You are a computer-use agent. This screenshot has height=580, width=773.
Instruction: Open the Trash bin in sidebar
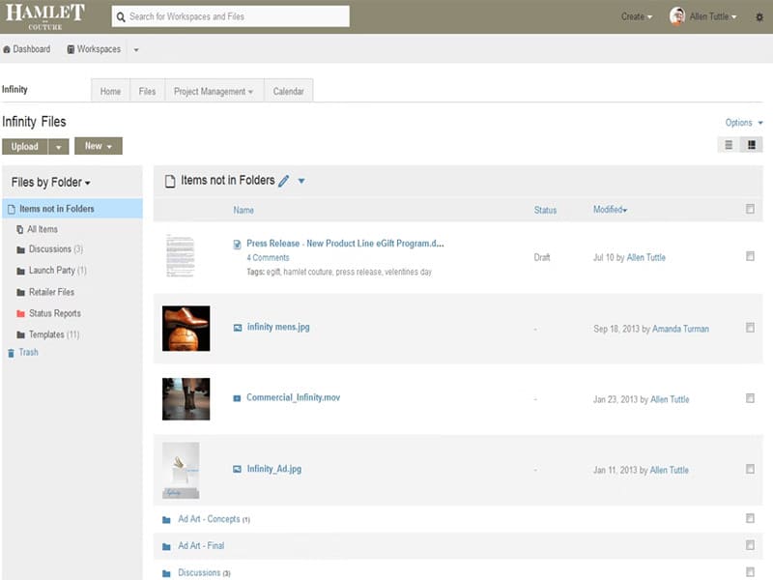pos(28,353)
